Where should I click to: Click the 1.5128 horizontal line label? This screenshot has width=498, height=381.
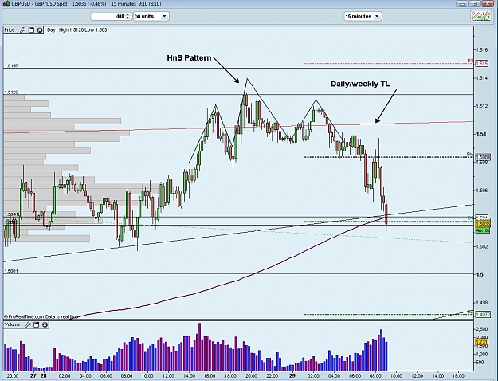[11, 92]
